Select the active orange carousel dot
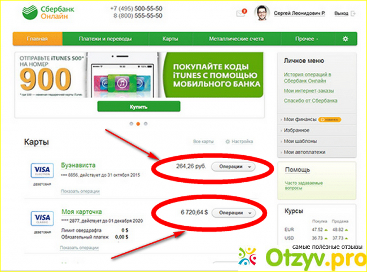This screenshot has width=367, height=272. click(138, 124)
